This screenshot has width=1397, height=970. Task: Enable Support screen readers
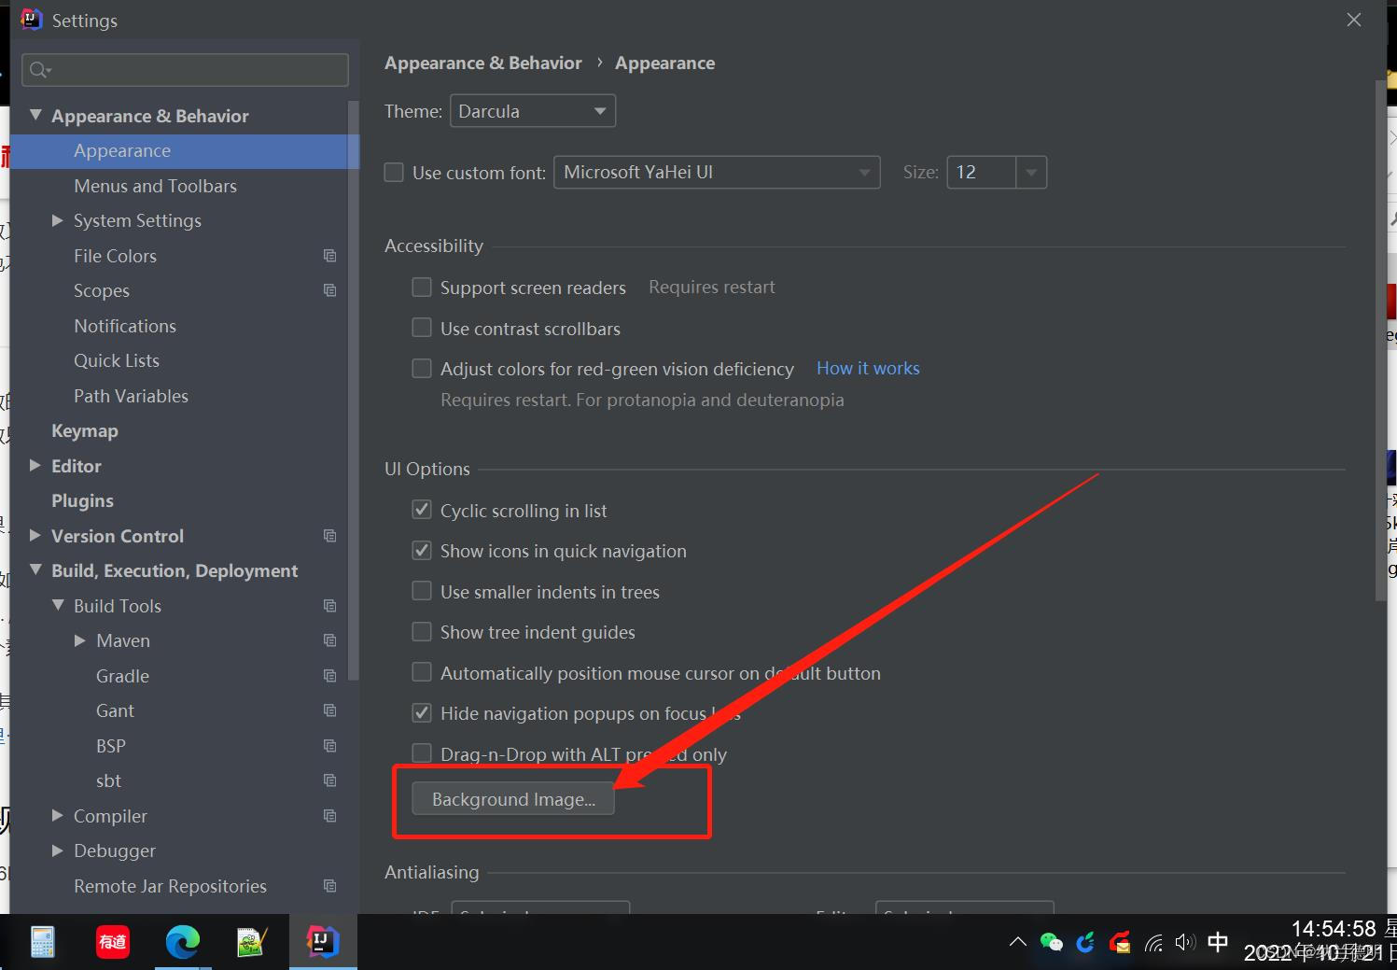(421, 288)
